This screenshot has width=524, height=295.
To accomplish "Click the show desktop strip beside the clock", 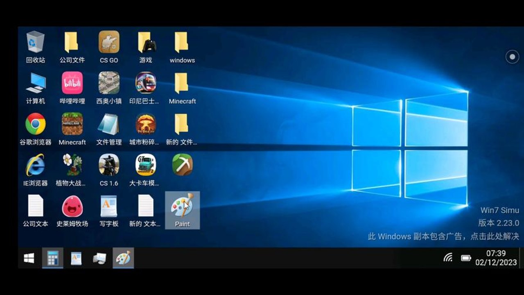I will [521, 258].
